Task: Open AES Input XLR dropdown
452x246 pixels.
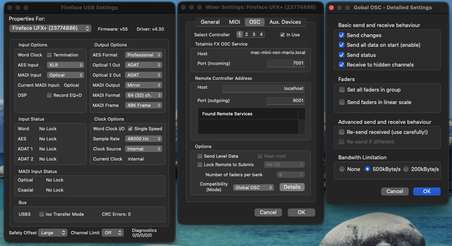Action: coord(66,65)
